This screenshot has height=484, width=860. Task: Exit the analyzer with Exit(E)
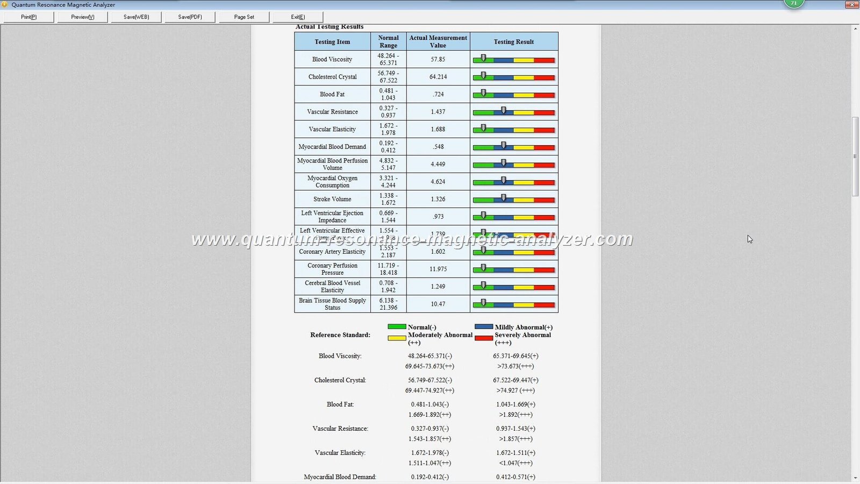pos(298,17)
